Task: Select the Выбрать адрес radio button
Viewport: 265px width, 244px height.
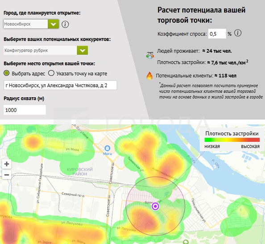Action: (7, 73)
